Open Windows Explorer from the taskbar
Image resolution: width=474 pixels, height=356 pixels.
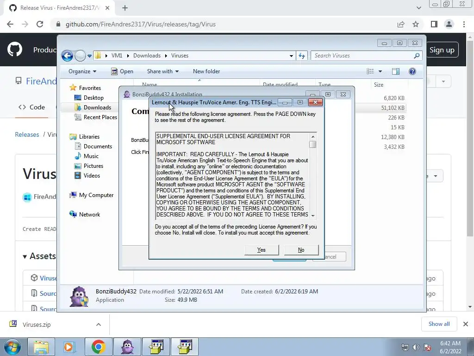pyautogui.click(x=41, y=347)
